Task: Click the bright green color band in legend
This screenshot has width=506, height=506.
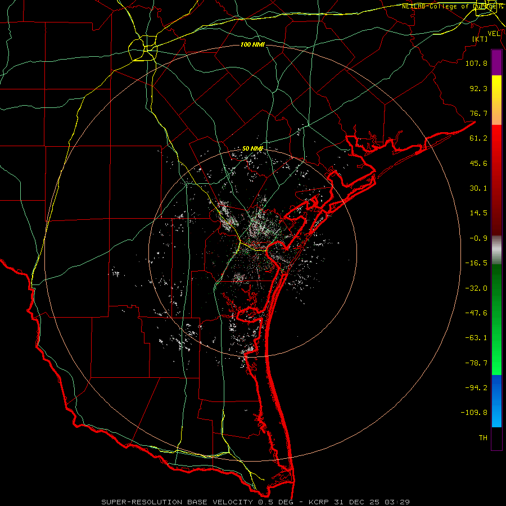Action: click(x=496, y=319)
